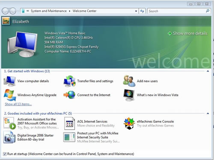Click the search magnifier icon
The height and width of the screenshot is (160, 214).
[208, 11]
